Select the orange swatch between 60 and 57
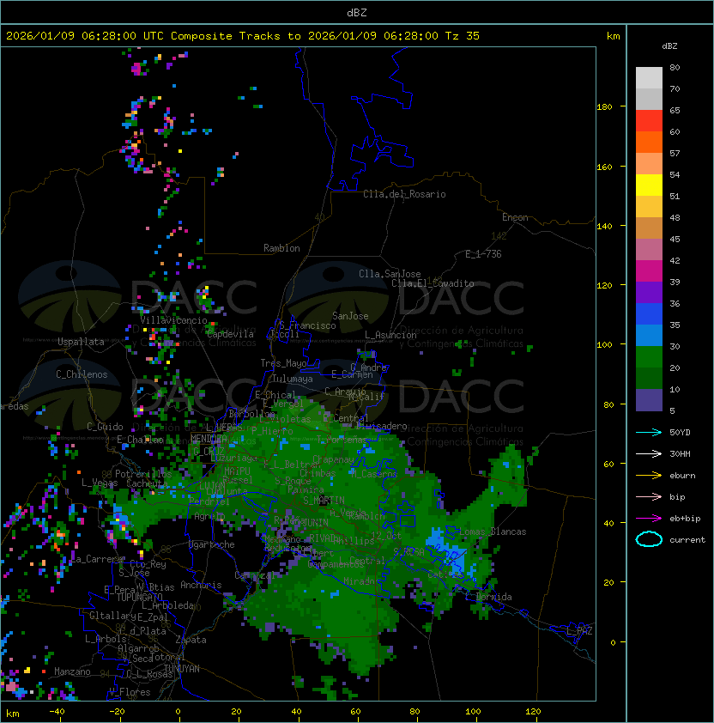 pyautogui.click(x=649, y=143)
